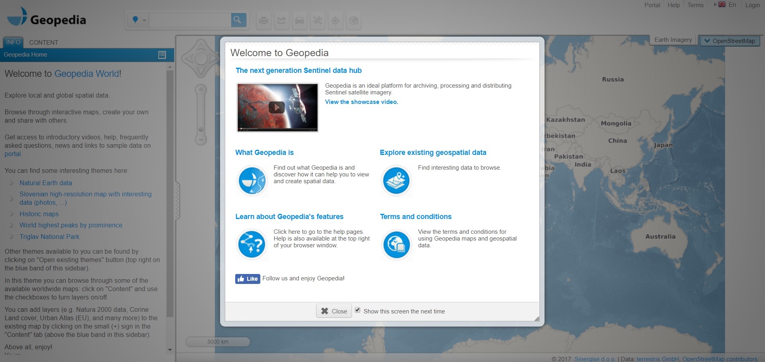Click the Geopedia logo
This screenshot has height=362, width=765.
pos(47,18)
